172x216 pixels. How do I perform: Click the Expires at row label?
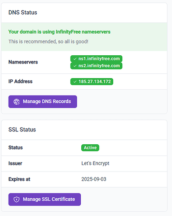19,179
